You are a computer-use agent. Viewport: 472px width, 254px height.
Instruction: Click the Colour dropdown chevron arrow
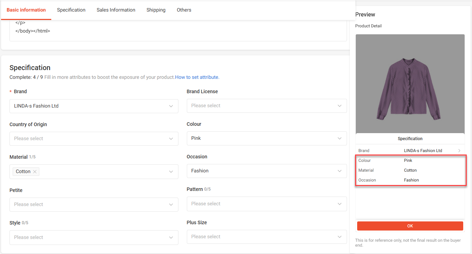(340, 138)
